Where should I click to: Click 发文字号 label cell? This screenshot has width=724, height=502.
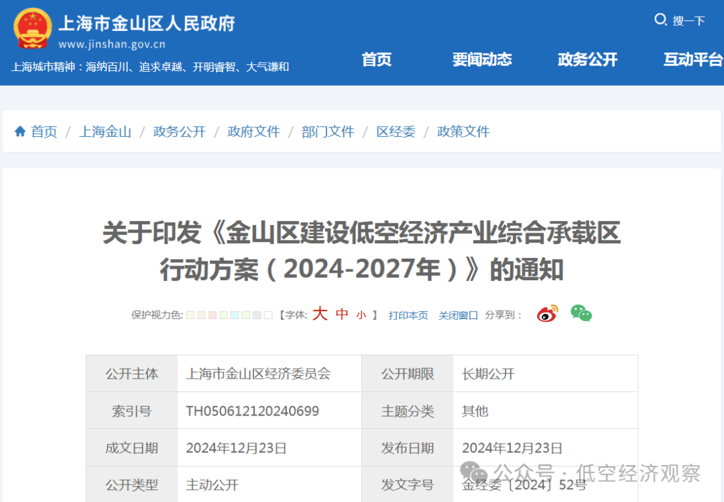click(x=408, y=485)
